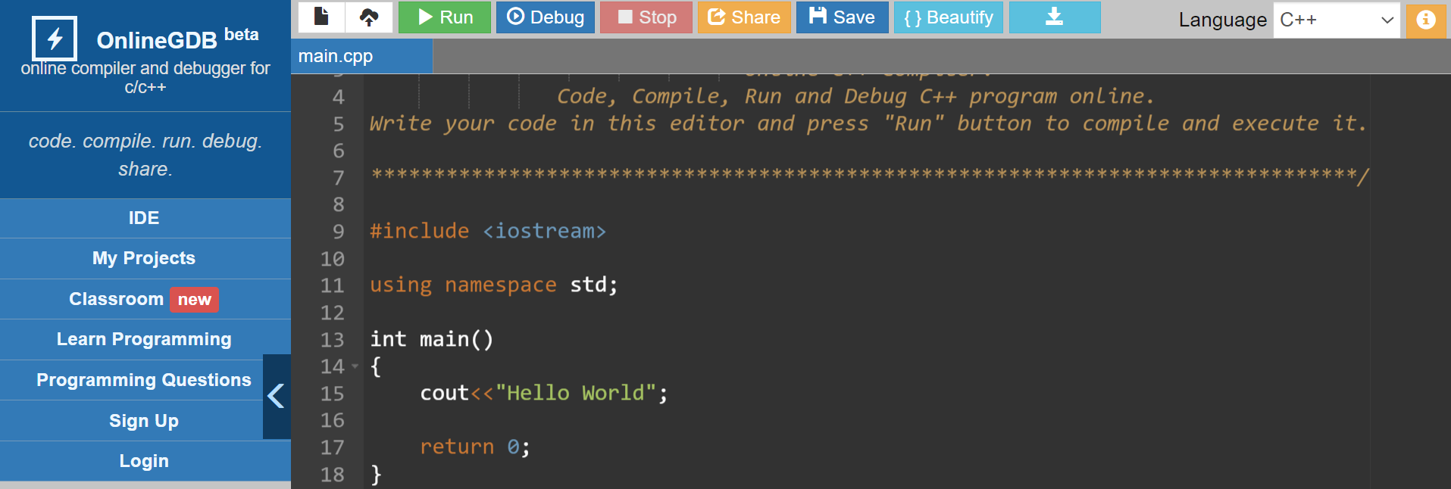
Task: Save the current project
Action: pyautogui.click(x=842, y=17)
